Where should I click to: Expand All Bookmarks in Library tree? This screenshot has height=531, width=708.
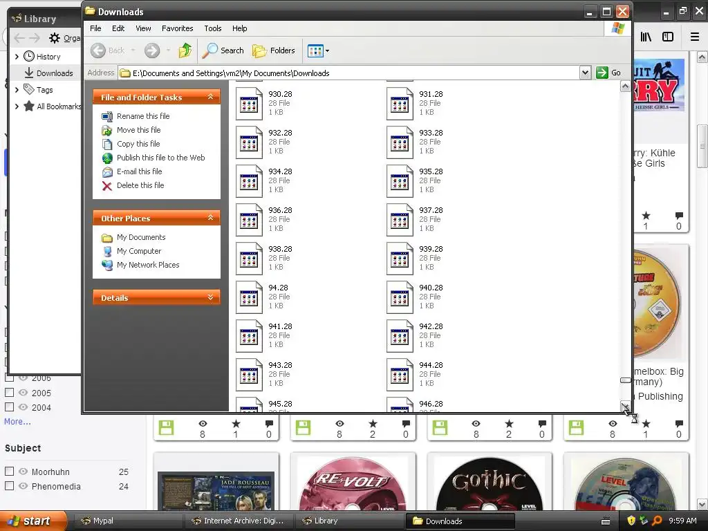pyautogui.click(x=17, y=106)
